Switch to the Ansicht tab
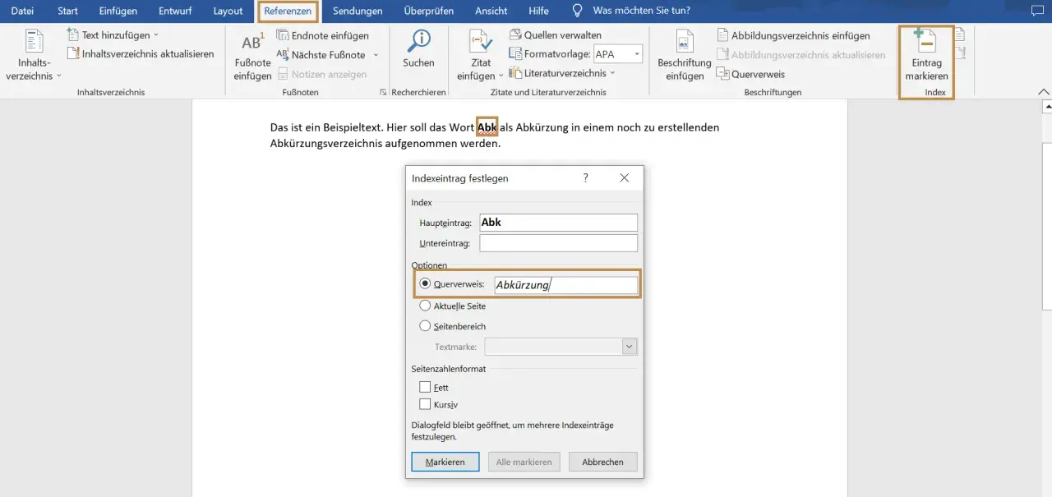Screen dimensions: 1052x497 click(x=491, y=11)
